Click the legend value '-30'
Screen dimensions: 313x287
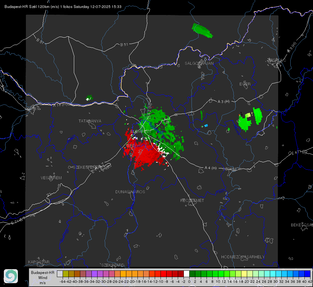pyautogui.click(x=103, y=282)
